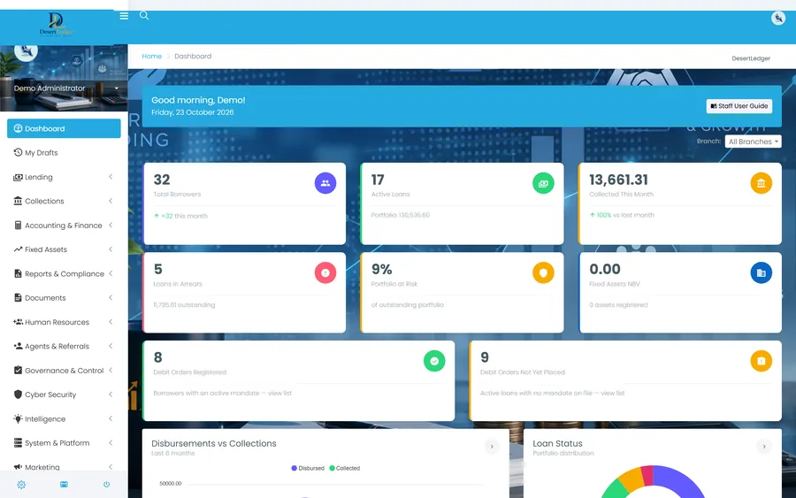Viewport: 796px width, 498px height.
Task: Expand the Collections chevron
Action: tap(111, 201)
